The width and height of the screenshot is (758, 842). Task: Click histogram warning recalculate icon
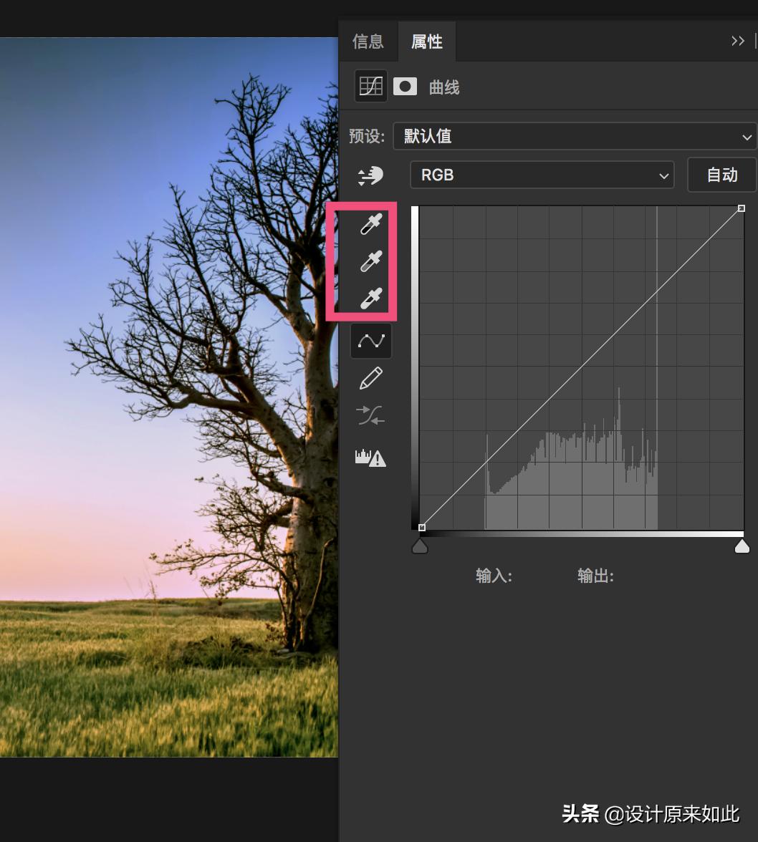[x=370, y=458]
